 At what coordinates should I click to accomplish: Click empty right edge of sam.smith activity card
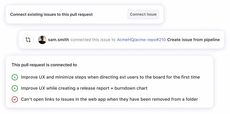click(222, 40)
